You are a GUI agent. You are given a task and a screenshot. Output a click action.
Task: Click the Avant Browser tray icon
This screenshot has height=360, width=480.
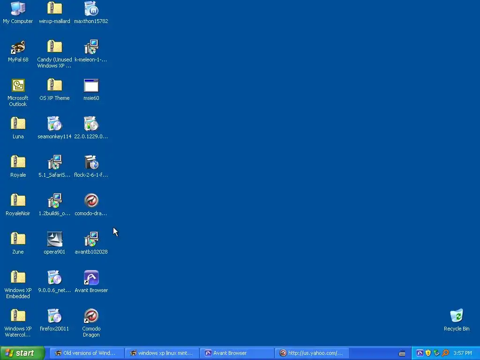point(420,353)
